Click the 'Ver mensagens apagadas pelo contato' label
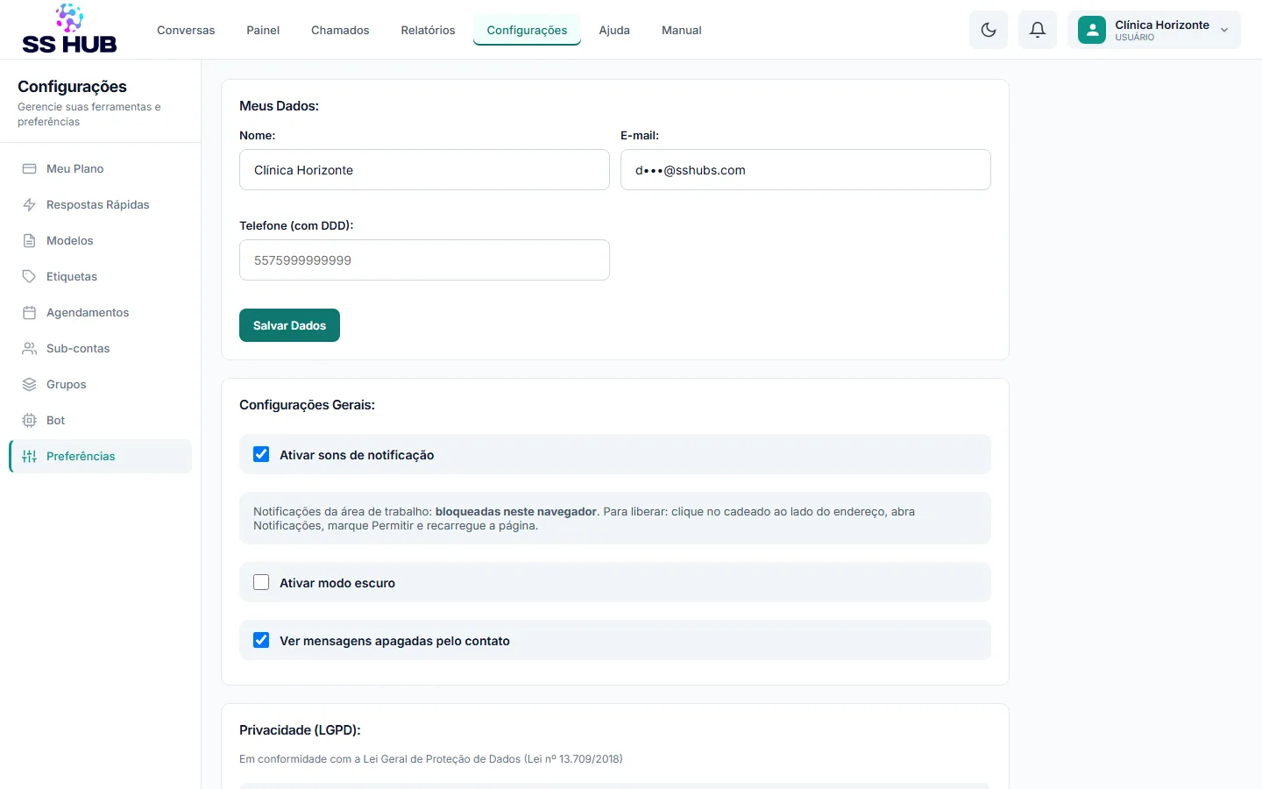The height and width of the screenshot is (789, 1262). pos(394,641)
